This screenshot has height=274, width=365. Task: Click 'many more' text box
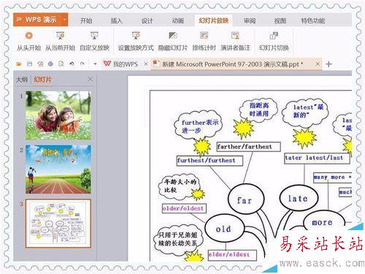point(332,177)
